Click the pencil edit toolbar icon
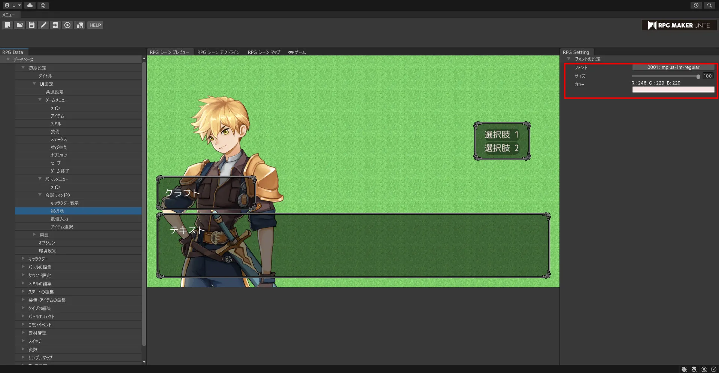Viewport: 719px width, 373px height. [x=43, y=25]
